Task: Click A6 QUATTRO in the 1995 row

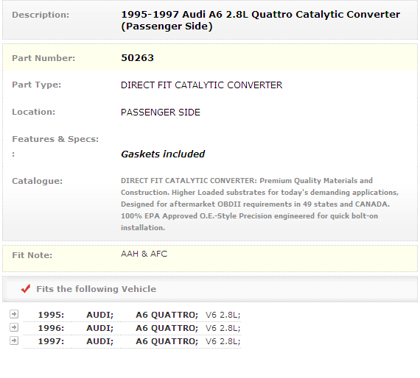Action: point(167,315)
